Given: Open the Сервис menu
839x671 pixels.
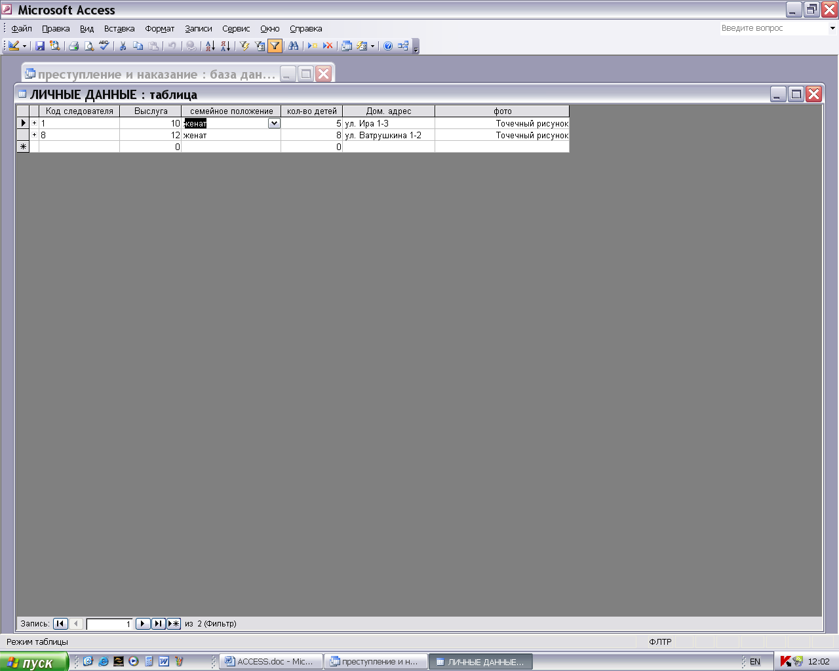Looking at the screenshot, I should pos(236,28).
